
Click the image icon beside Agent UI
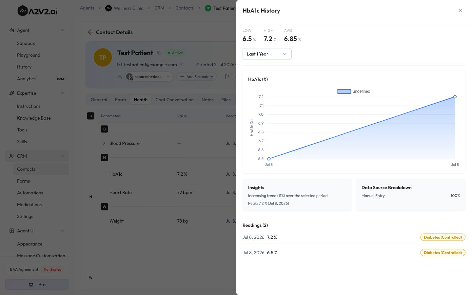[x=12, y=231]
